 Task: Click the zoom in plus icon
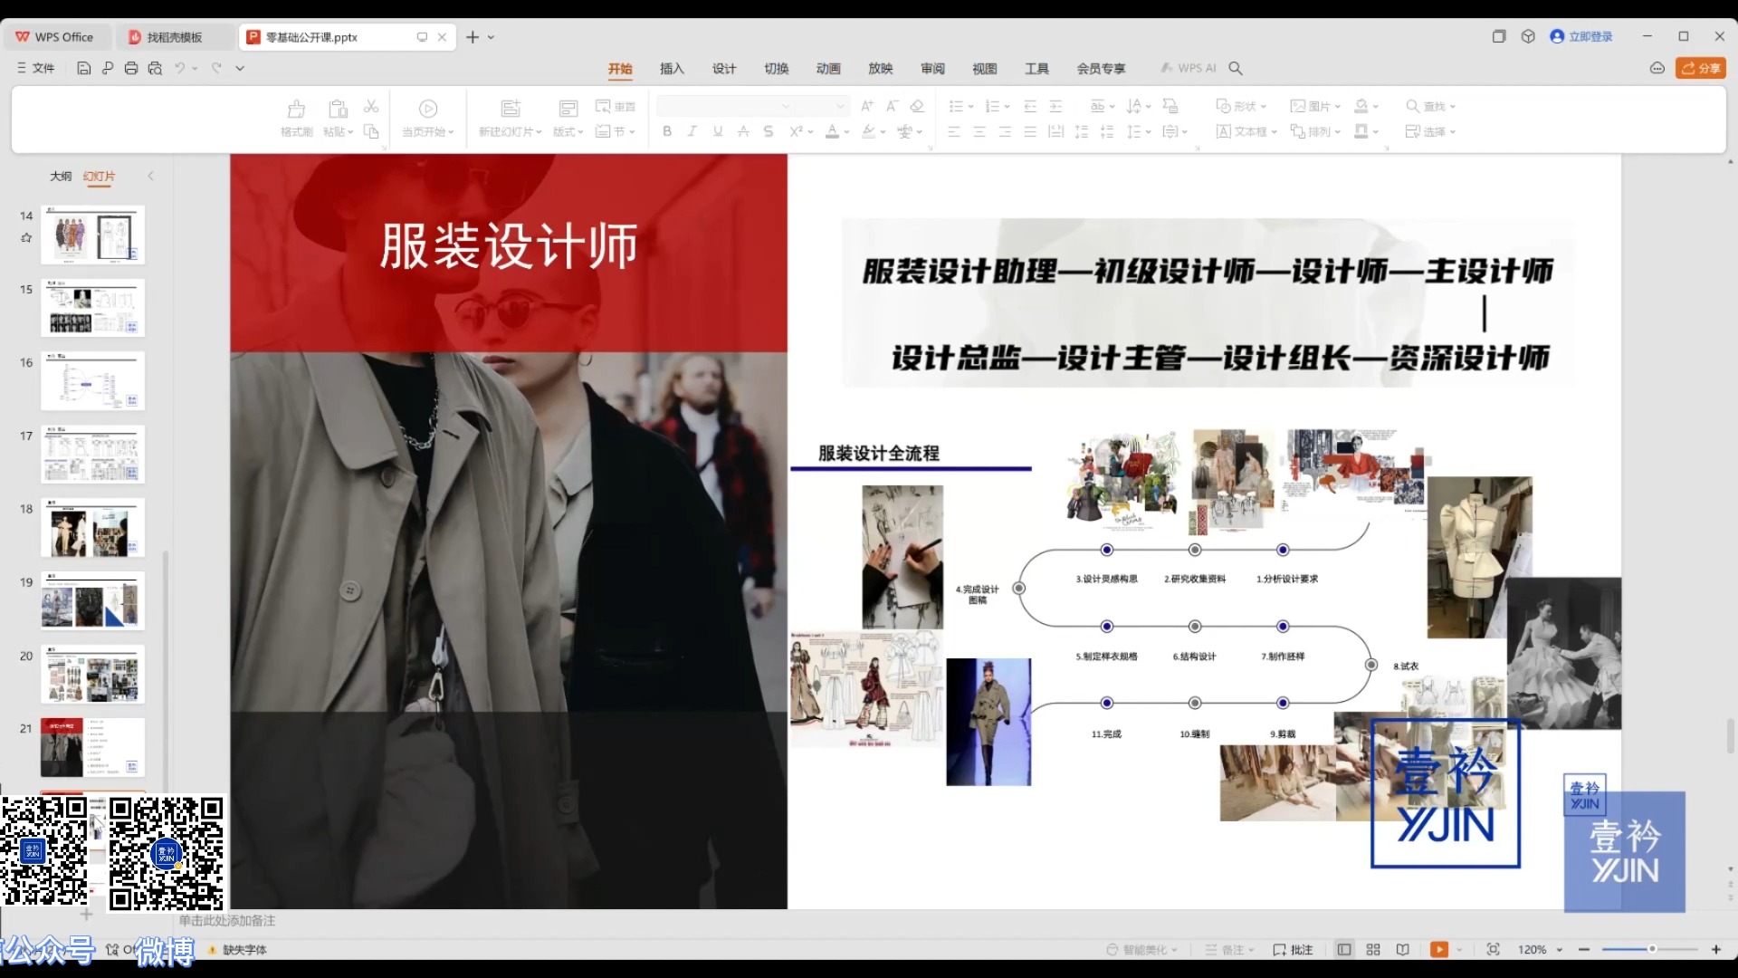click(x=1716, y=949)
